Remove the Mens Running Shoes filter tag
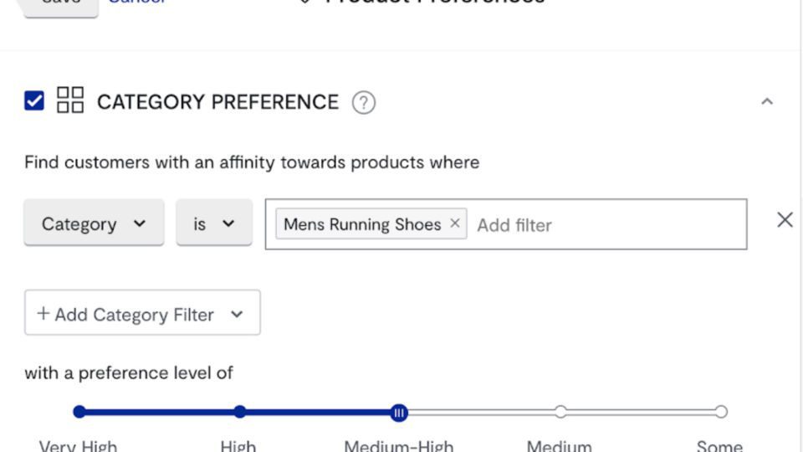Viewport: 803px width, 452px height. (x=455, y=223)
